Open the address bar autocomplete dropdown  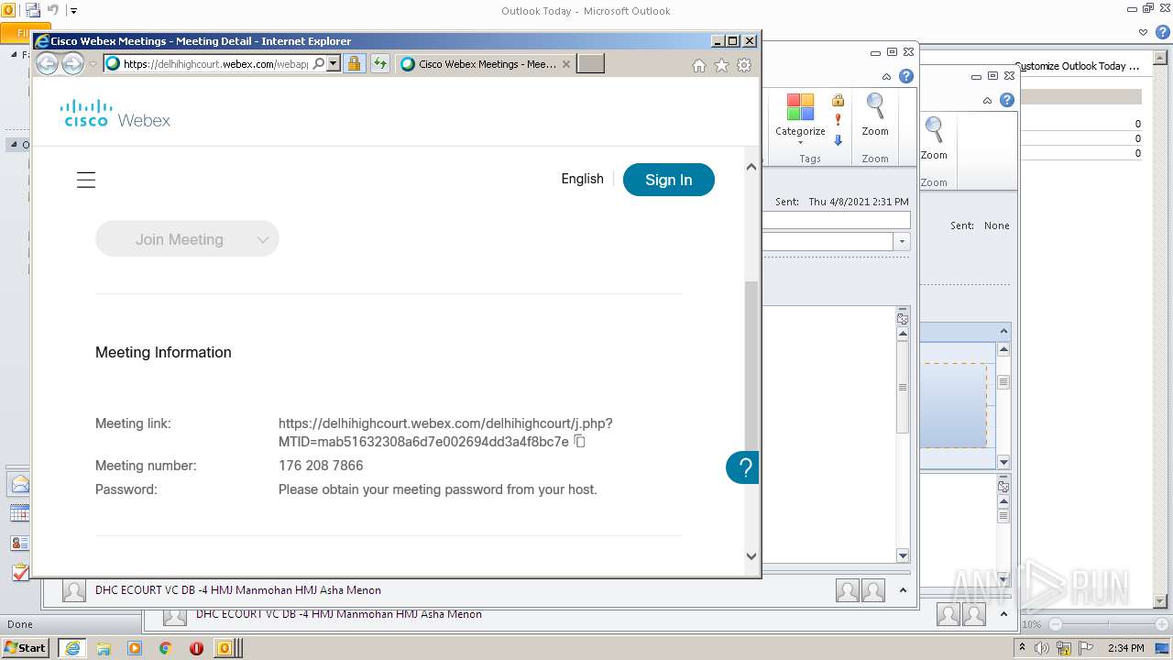pos(334,64)
